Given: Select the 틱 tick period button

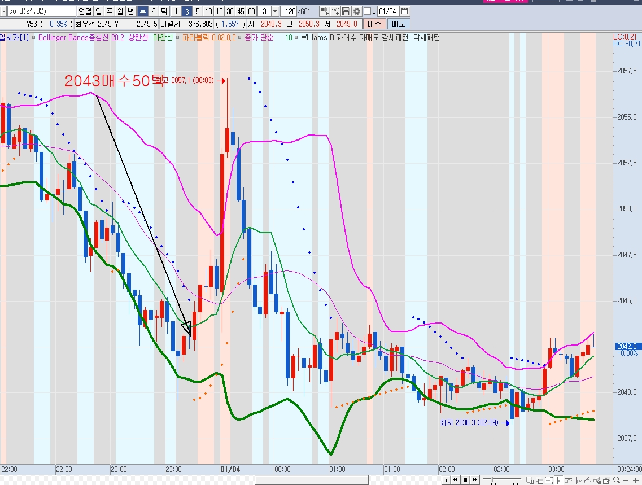Looking at the screenshot, I should 164,11.
